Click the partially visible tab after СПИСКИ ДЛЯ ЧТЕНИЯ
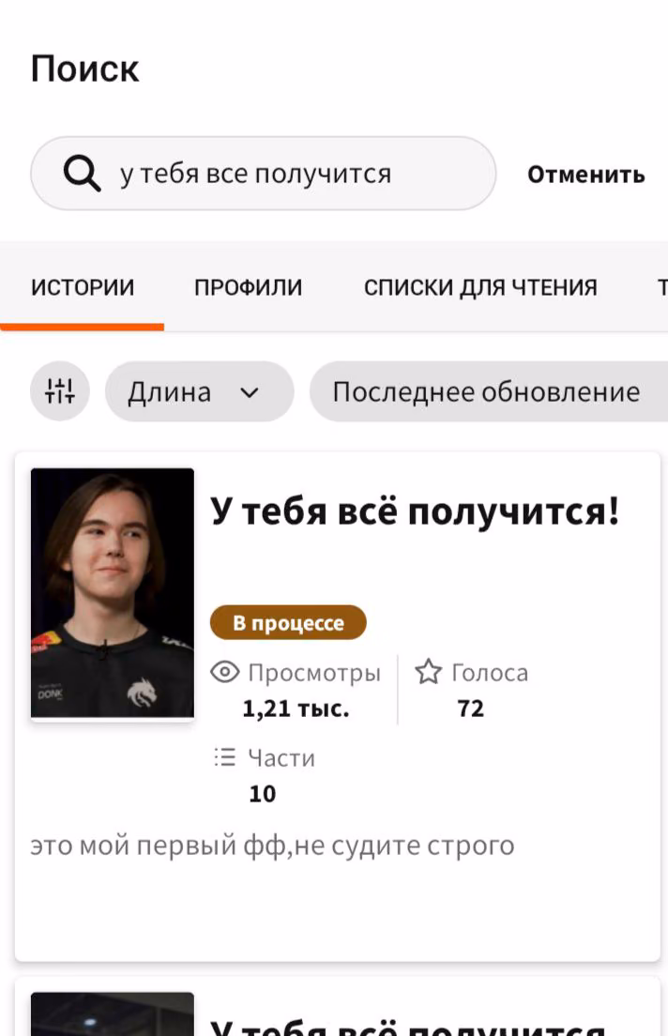668x1036 pixels. pos(662,287)
